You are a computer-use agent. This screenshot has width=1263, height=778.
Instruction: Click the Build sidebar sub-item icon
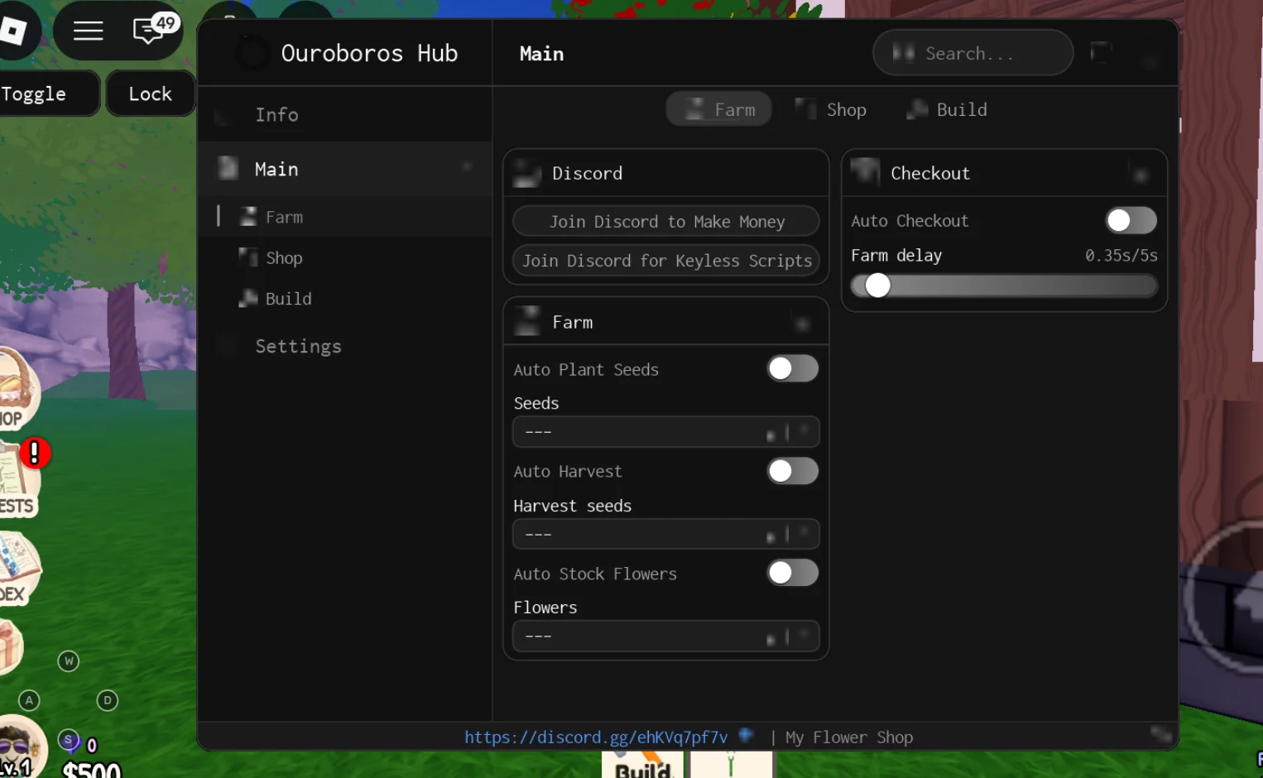click(247, 298)
